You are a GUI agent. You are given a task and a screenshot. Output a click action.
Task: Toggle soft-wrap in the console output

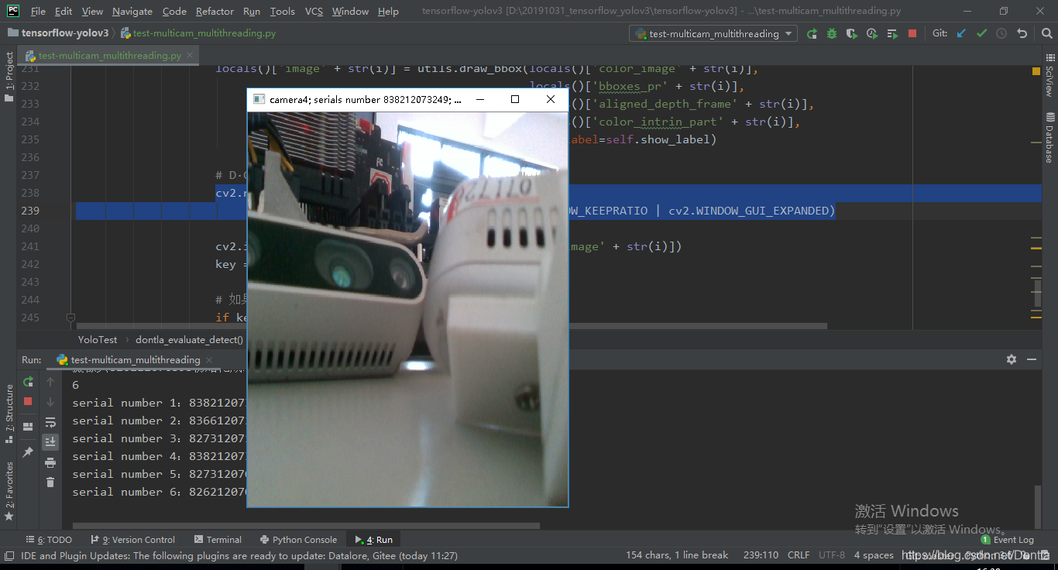[x=50, y=422]
